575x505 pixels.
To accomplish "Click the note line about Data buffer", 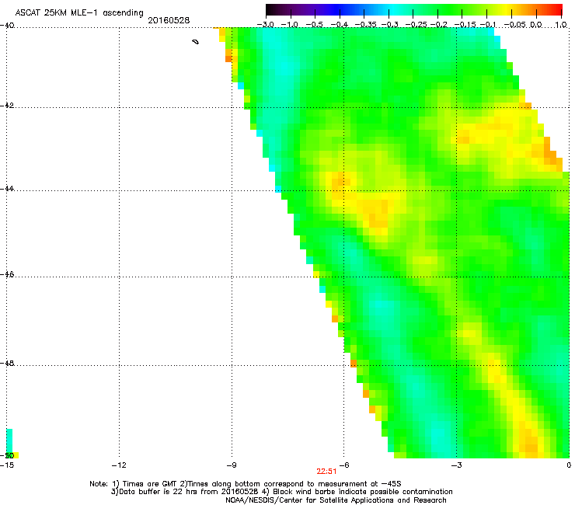I will 281,492.
